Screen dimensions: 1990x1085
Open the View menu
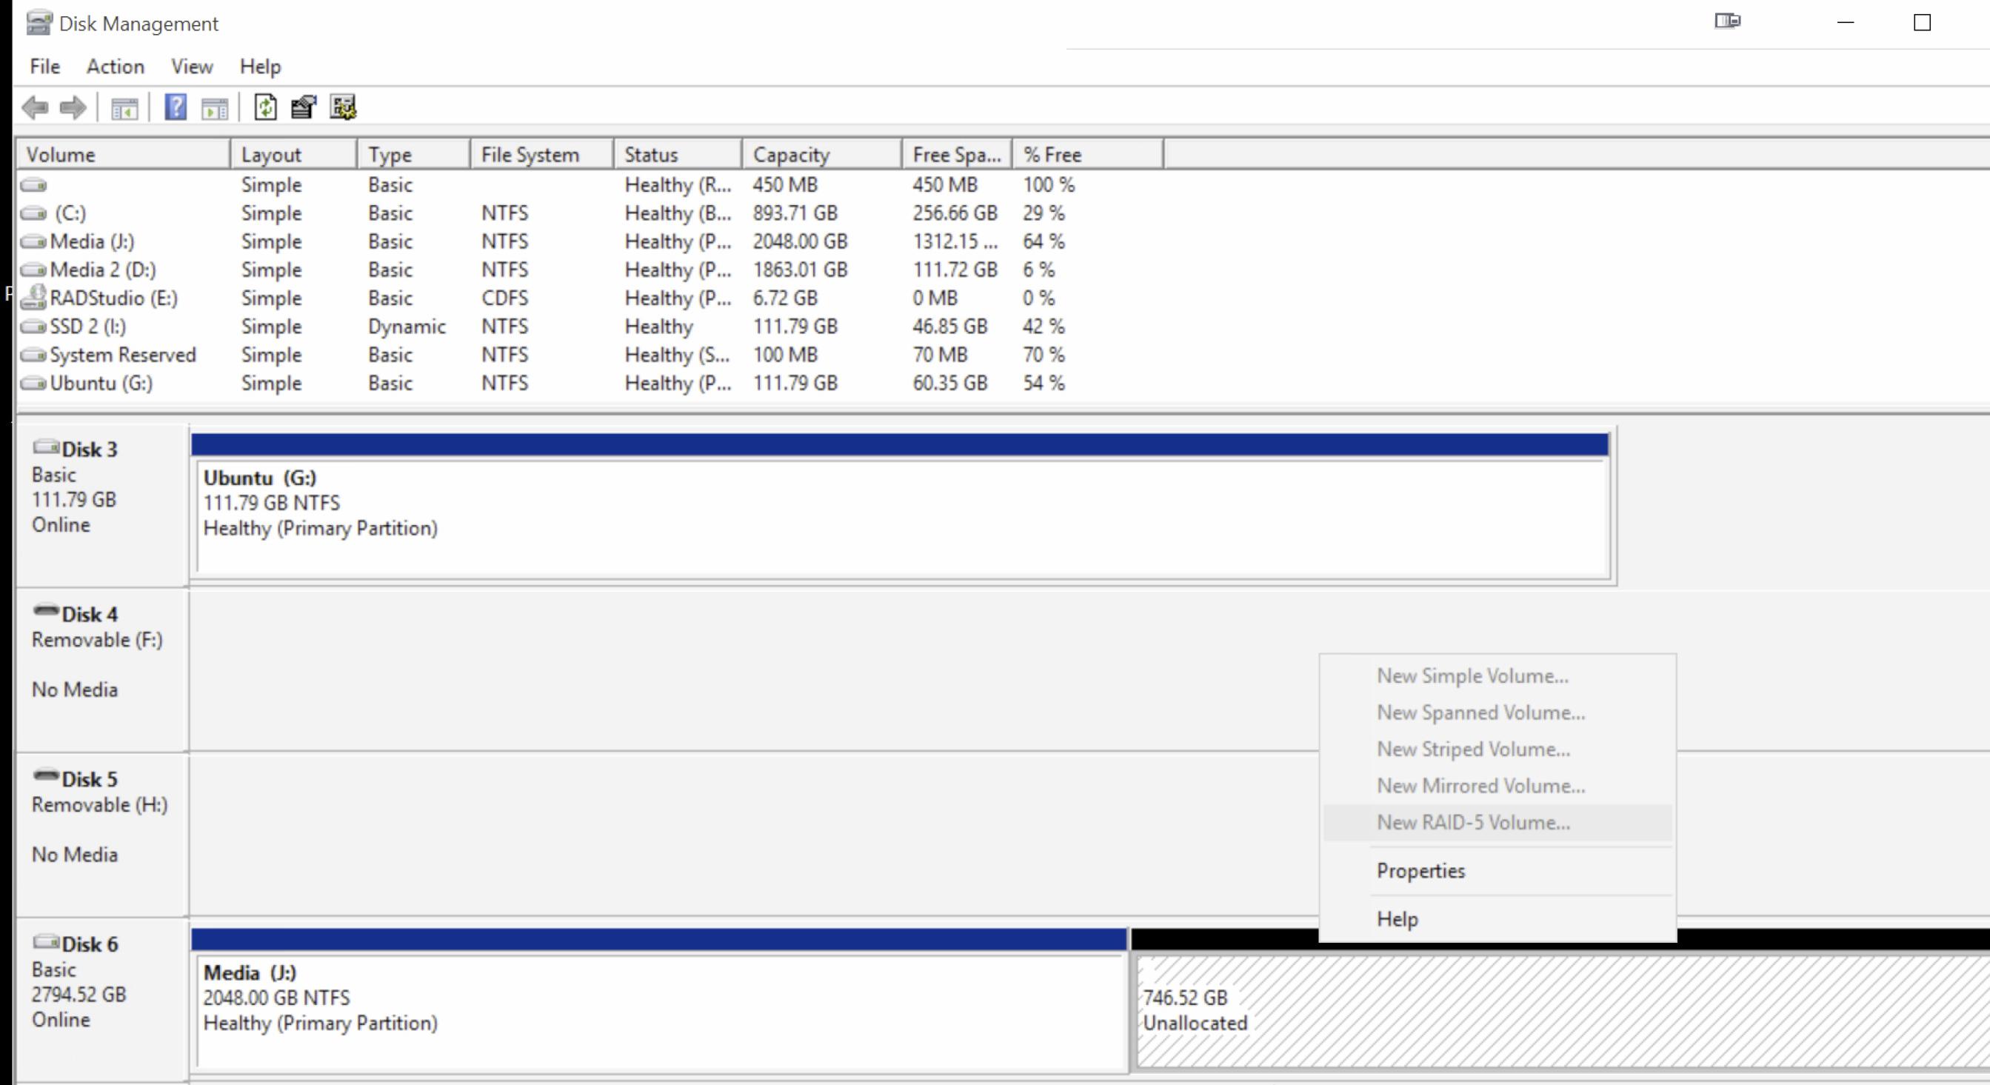click(192, 67)
